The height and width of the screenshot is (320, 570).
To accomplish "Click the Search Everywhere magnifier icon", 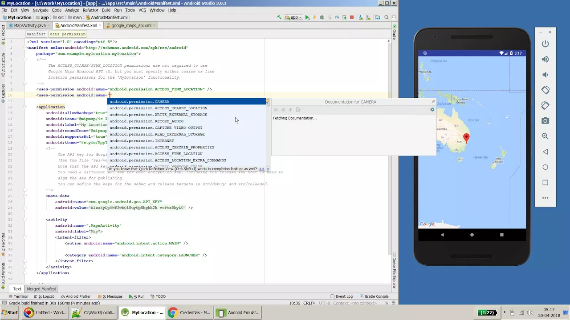I will tap(387, 17).
